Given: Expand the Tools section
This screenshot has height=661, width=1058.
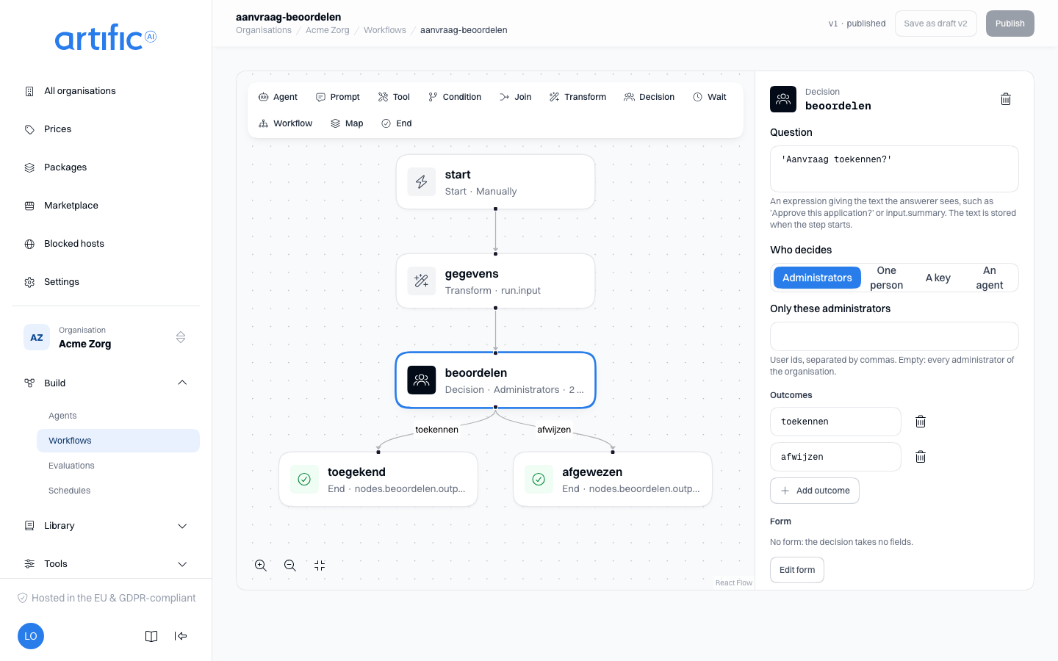Looking at the screenshot, I should [106, 564].
